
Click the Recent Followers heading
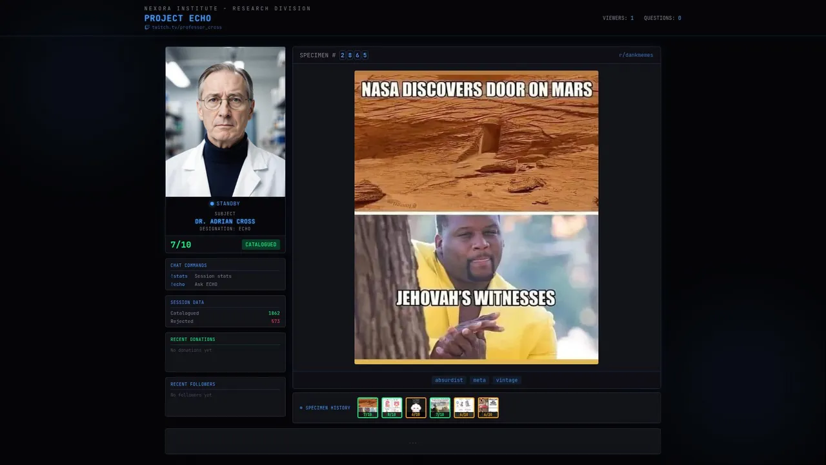tap(193, 384)
